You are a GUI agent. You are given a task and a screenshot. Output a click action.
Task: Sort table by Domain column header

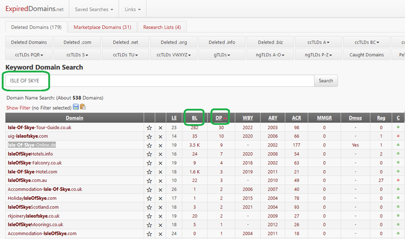click(x=74, y=118)
